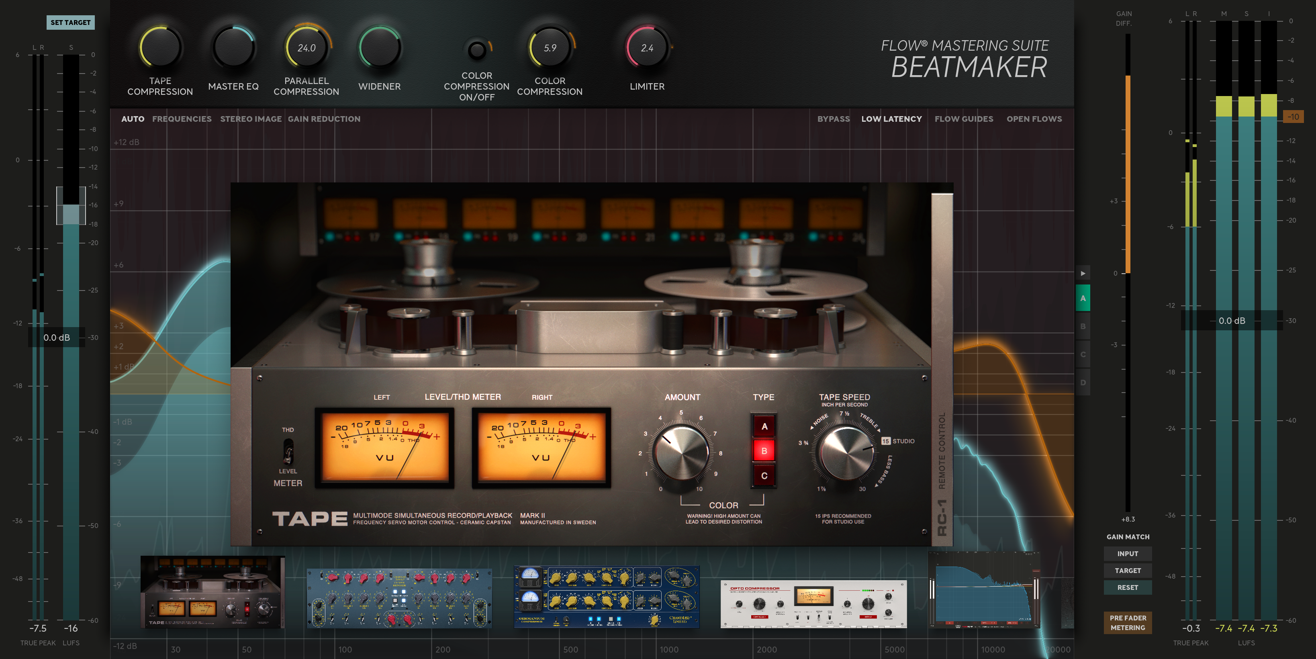Viewport: 1316px width, 659px height.
Task: Open the Tape machine module thumbnail
Action: click(x=213, y=592)
